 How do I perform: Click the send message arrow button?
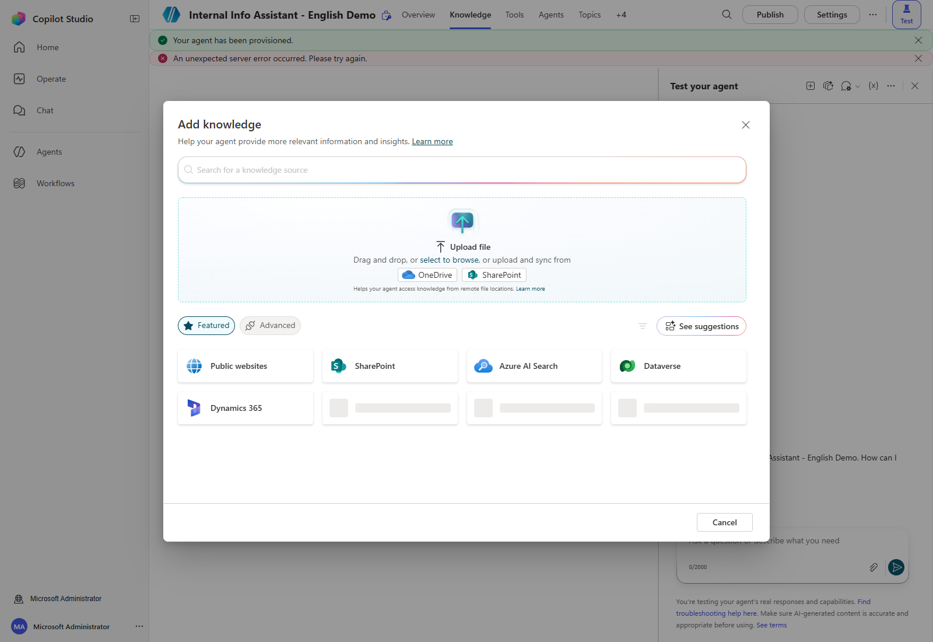click(x=896, y=567)
